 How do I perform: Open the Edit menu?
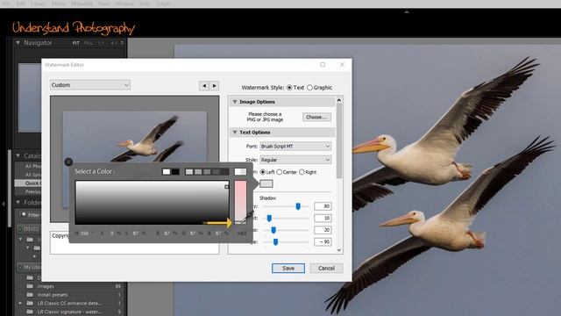tap(21, 4)
